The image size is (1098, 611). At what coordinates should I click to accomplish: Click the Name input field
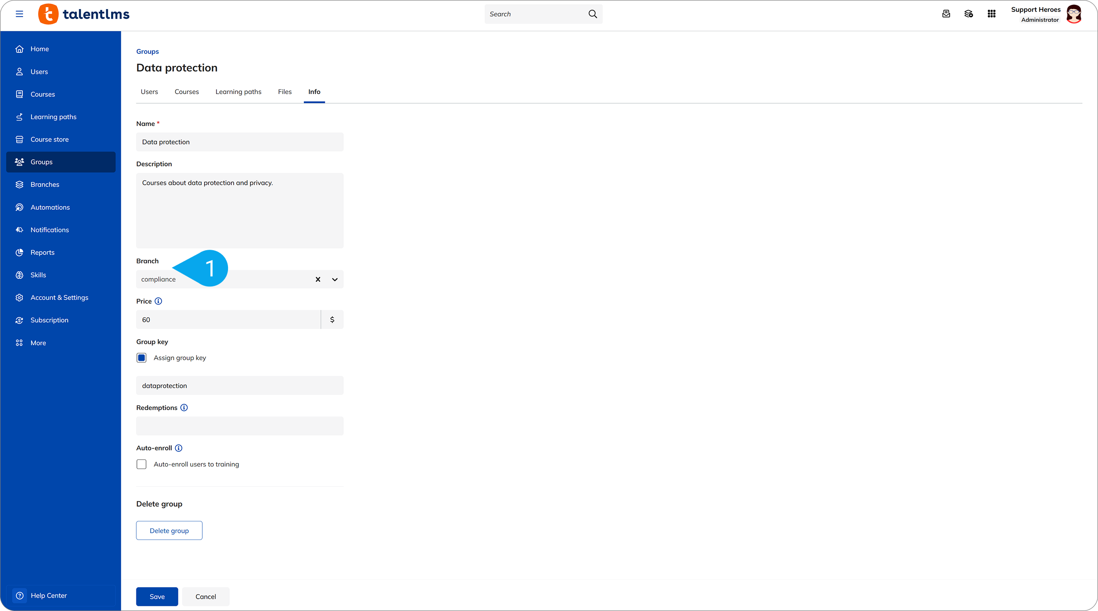point(239,142)
